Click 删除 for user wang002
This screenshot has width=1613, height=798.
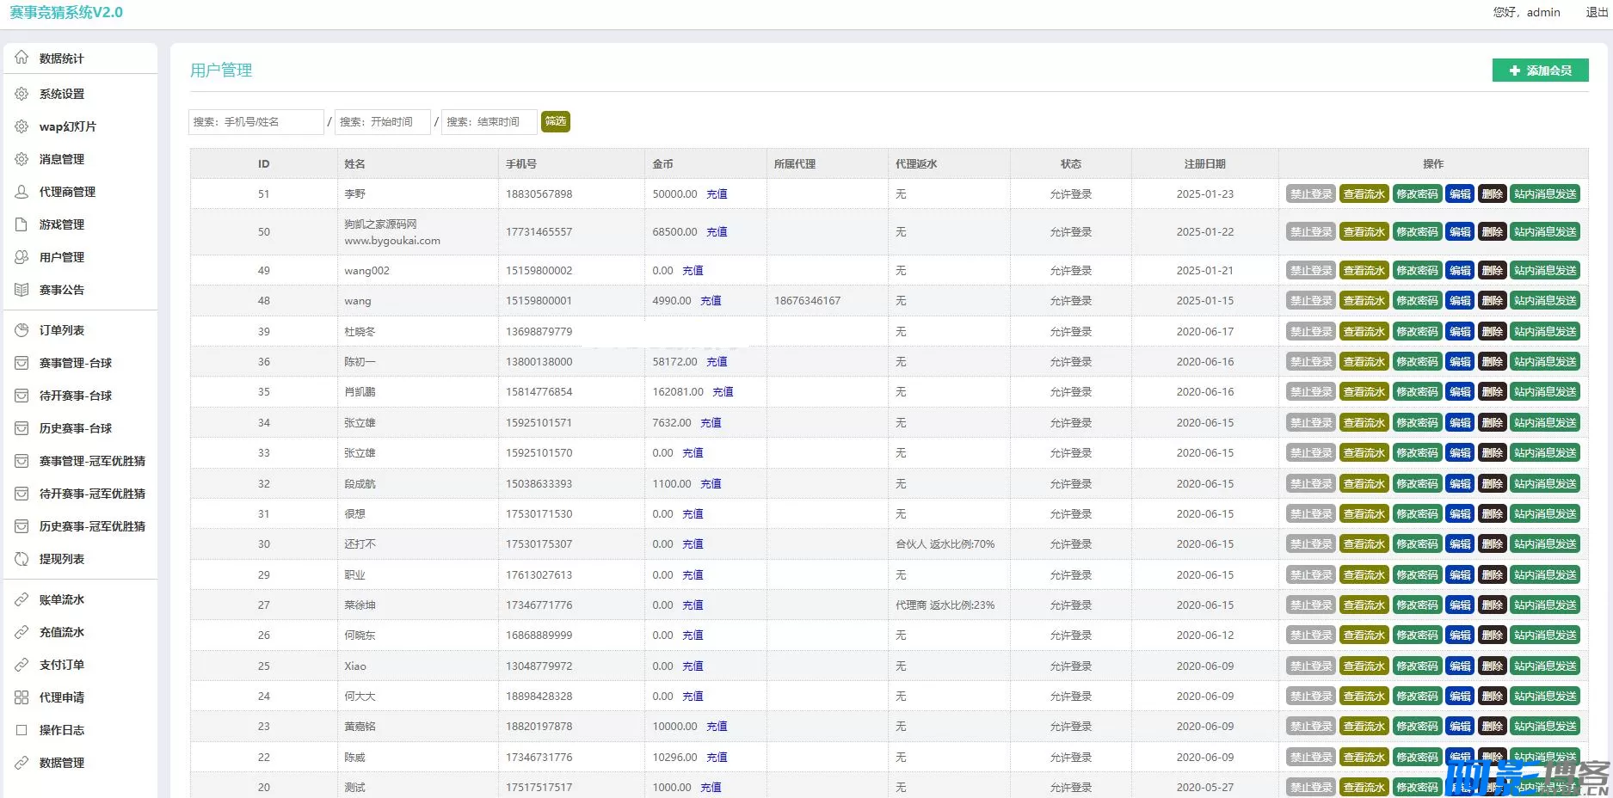click(1492, 271)
